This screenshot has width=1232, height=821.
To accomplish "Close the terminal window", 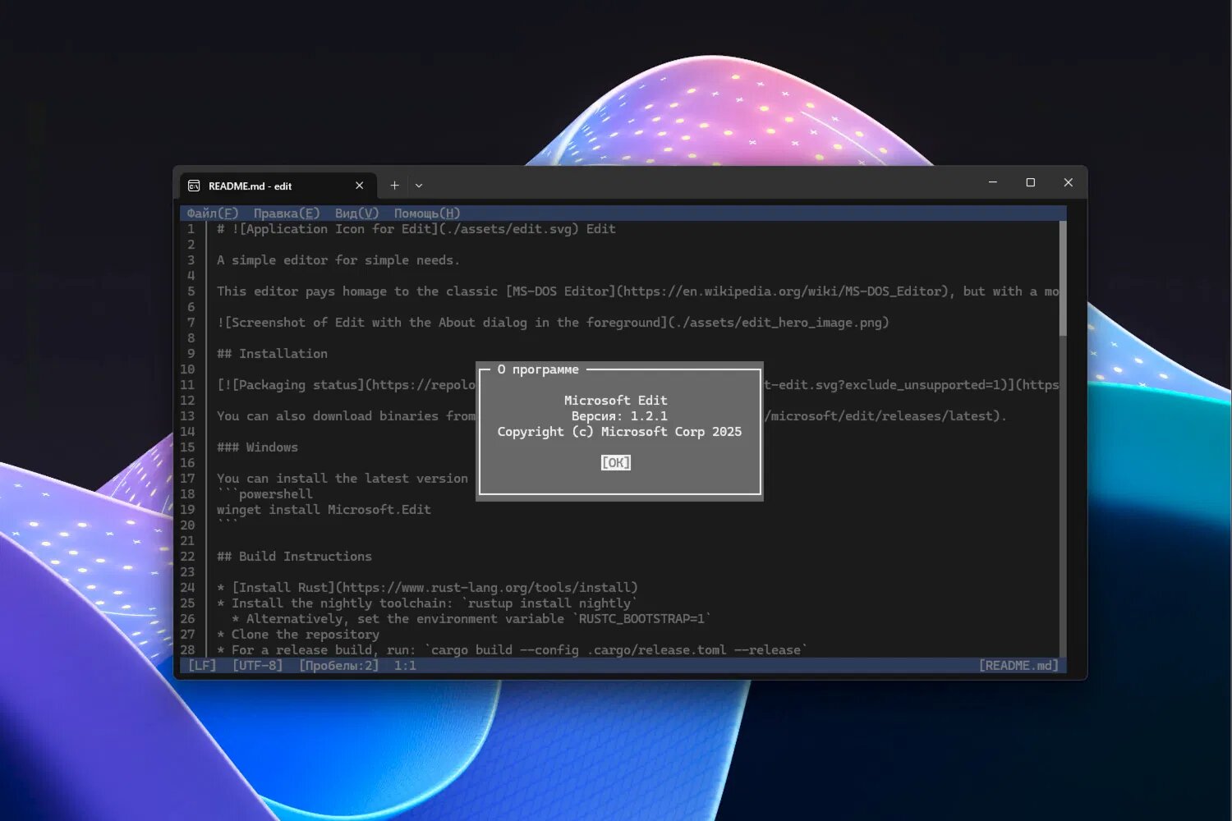I will click(x=1068, y=182).
